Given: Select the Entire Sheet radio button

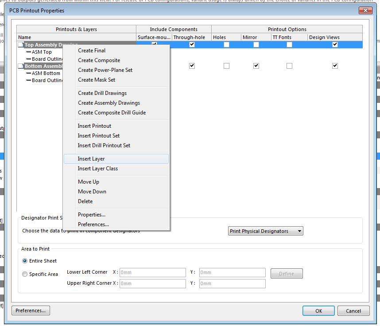Looking at the screenshot, I should click(x=25, y=261).
